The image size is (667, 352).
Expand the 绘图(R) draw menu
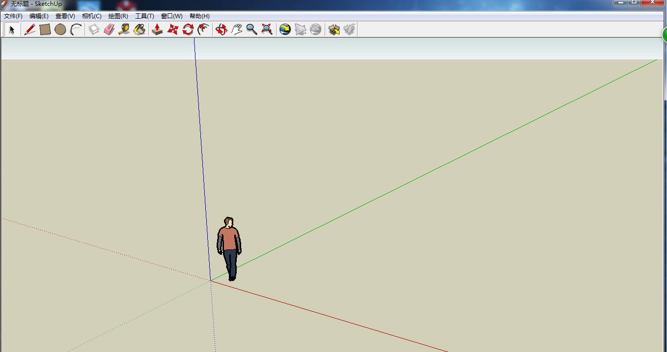[x=118, y=16]
